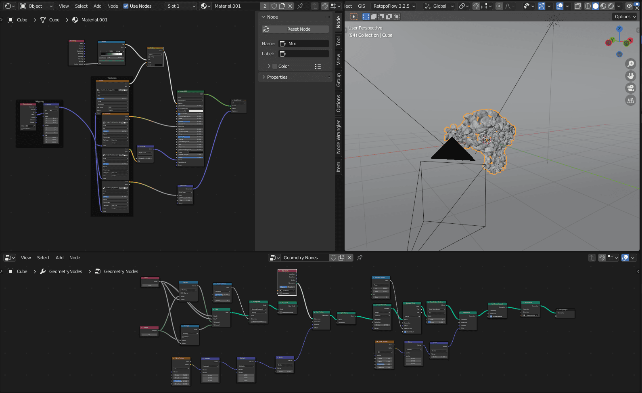Unlink Material.001 with the X icon
The height and width of the screenshot is (393, 642).
[x=290, y=6]
